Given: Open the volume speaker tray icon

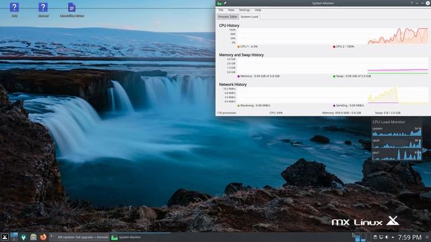Looking at the screenshot, I should [x=387, y=237].
